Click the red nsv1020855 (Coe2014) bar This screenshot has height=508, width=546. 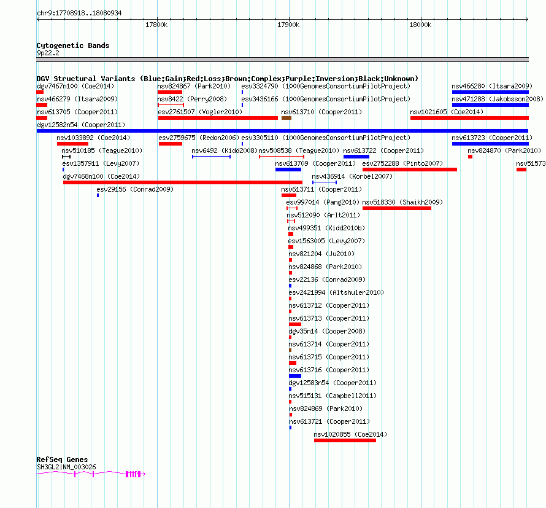pyautogui.click(x=345, y=440)
